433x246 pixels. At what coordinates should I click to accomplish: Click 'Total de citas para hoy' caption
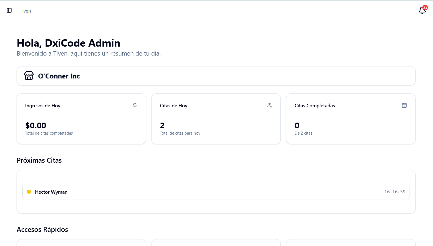180,133
